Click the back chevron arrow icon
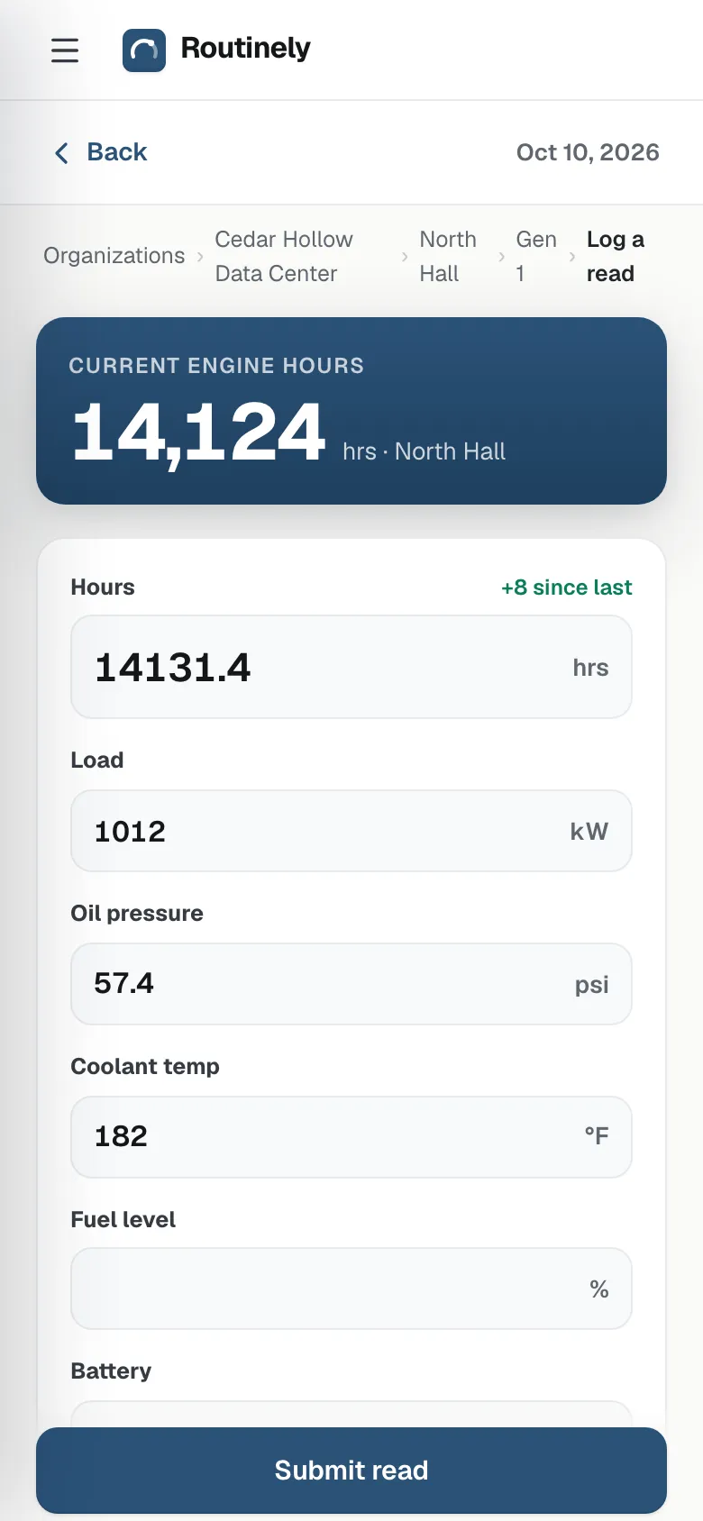The height and width of the screenshot is (1521, 703). [x=61, y=153]
